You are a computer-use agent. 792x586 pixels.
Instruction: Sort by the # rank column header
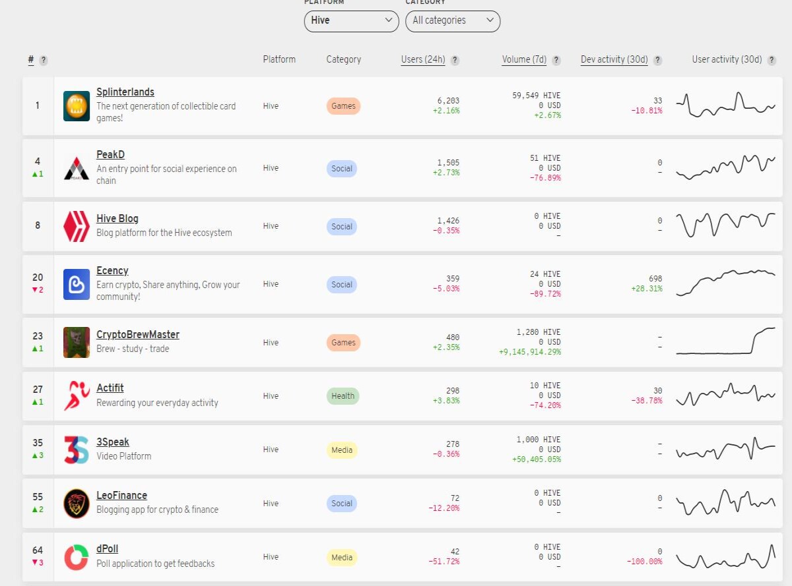click(x=31, y=59)
